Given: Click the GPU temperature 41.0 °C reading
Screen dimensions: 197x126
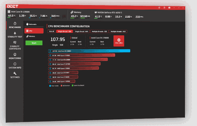Looking at the screenshot, I should pos(98,16).
